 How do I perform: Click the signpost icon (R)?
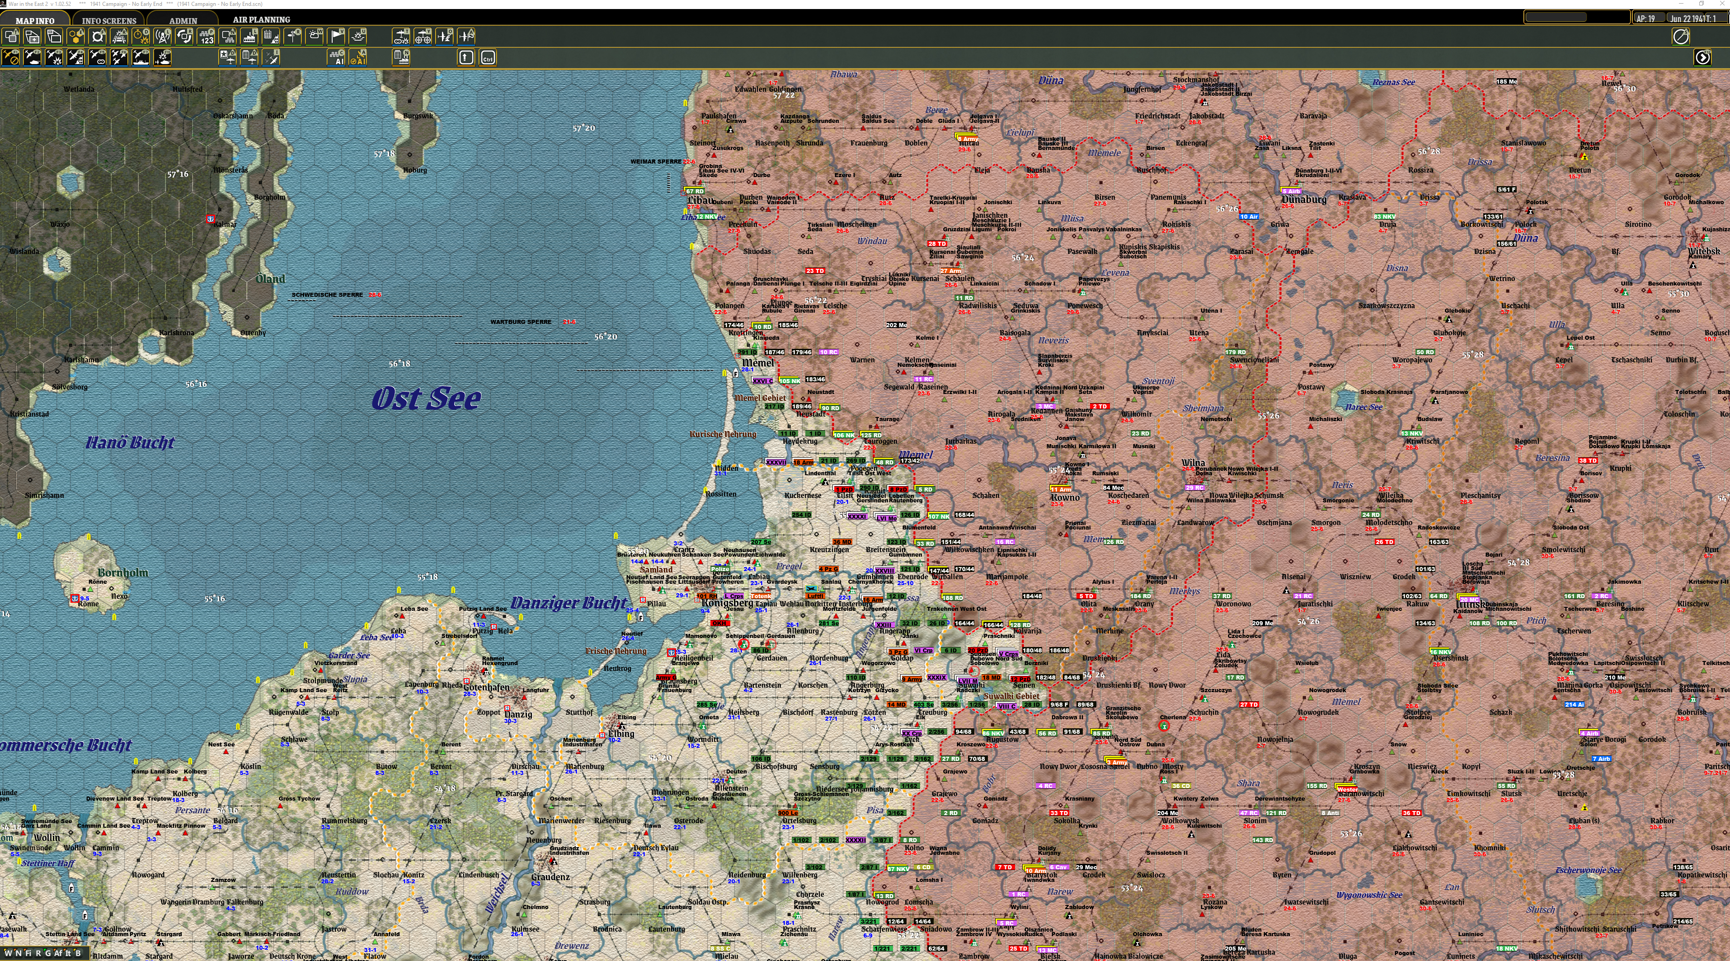point(293,36)
